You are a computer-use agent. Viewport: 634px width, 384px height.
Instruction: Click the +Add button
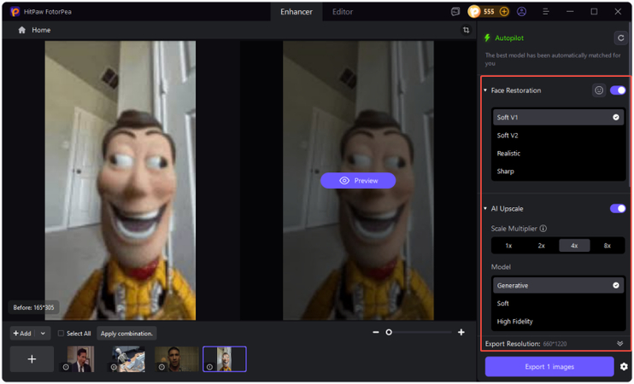22,334
